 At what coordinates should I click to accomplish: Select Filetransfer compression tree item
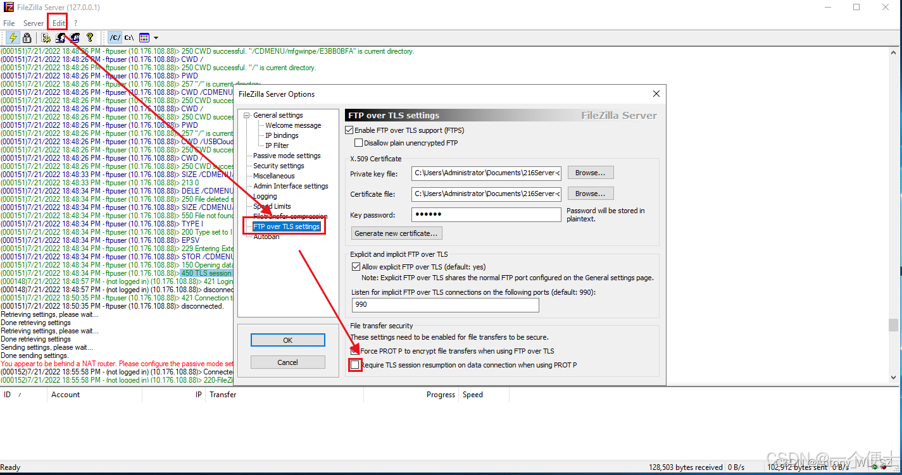coord(290,216)
